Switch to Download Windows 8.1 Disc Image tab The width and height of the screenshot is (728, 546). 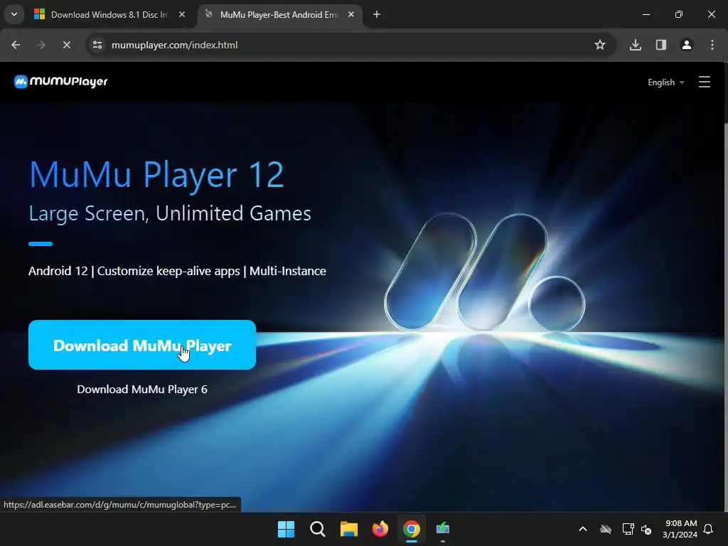(109, 15)
